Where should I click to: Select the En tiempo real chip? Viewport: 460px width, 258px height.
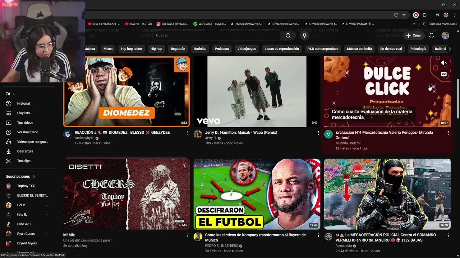391,49
